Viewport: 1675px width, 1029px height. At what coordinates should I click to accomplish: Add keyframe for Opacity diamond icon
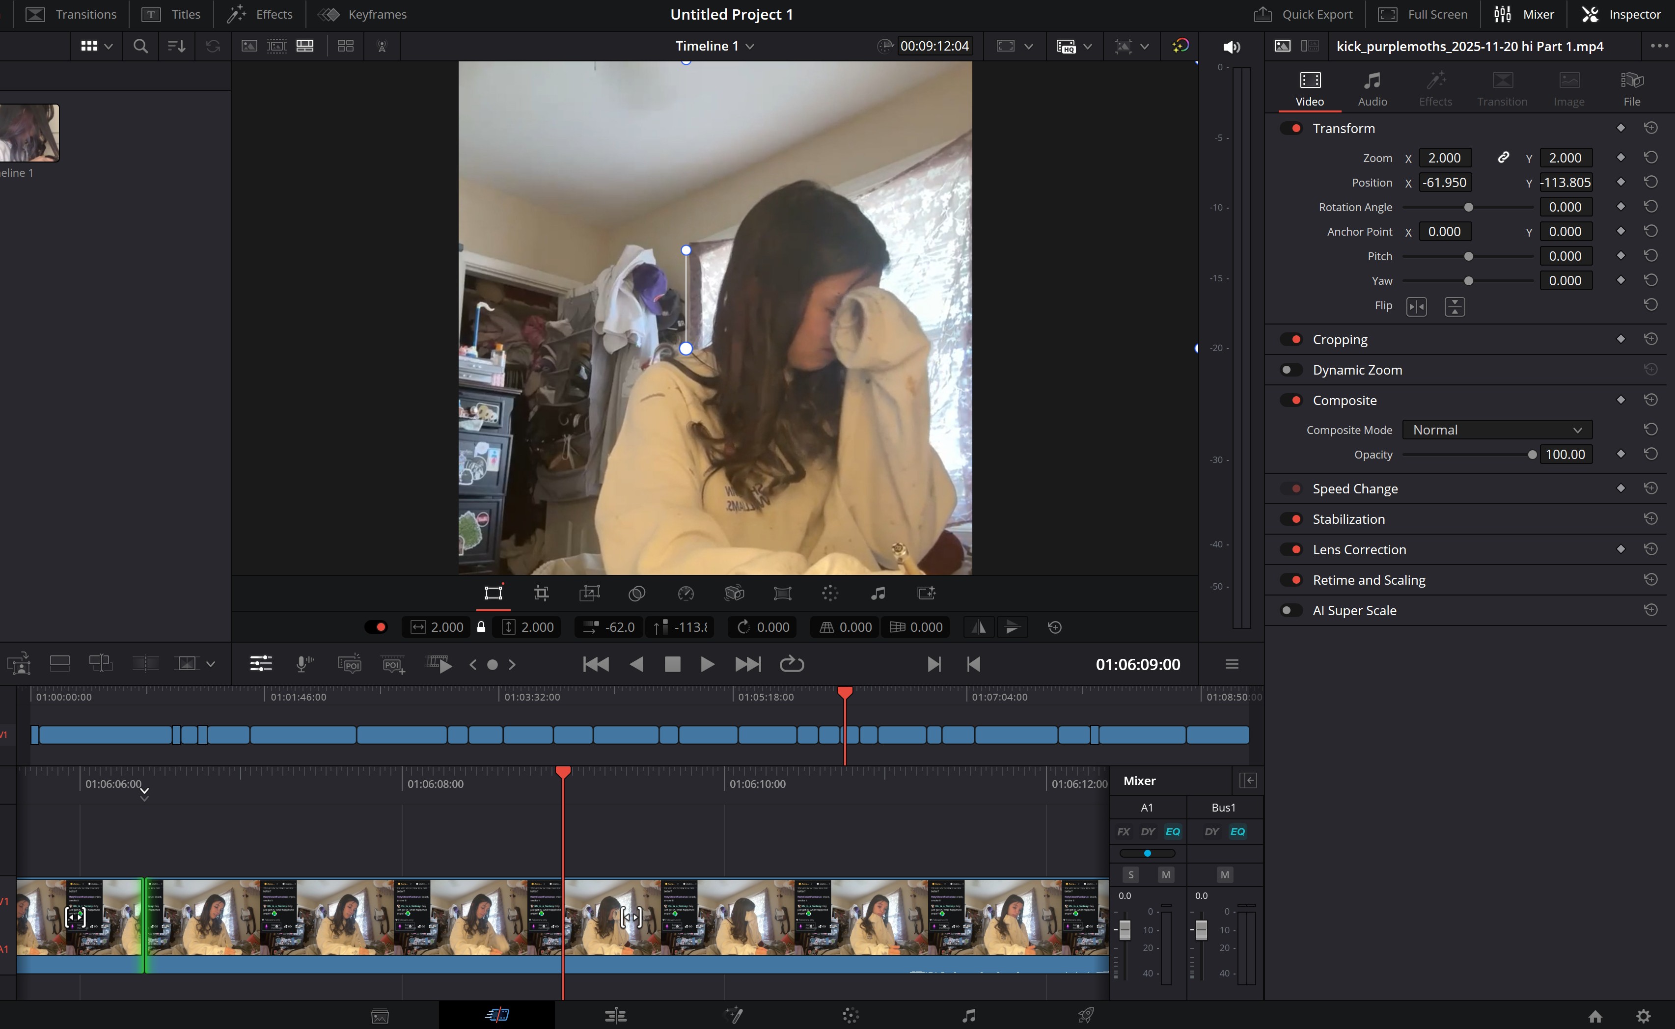pos(1620,454)
